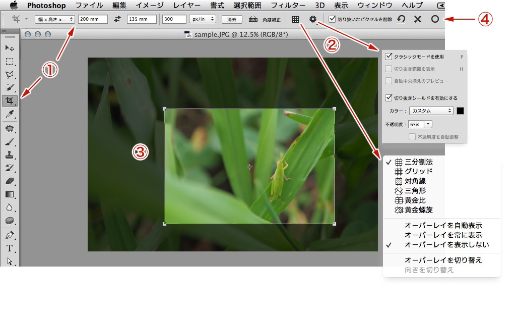Viewport: 516px width, 313px height.
Task: Select the Path Selection tool
Action: pos(10,261)
